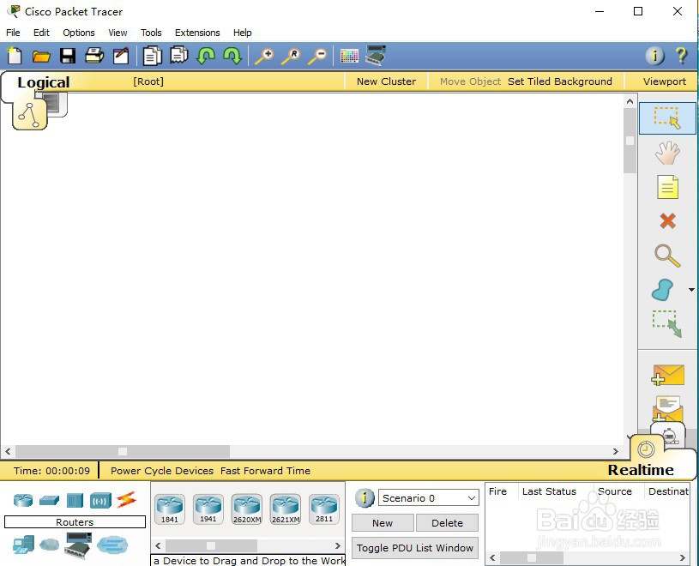Choose the Move Layout hand tool
699x566 pixels.
pos(667,153)
